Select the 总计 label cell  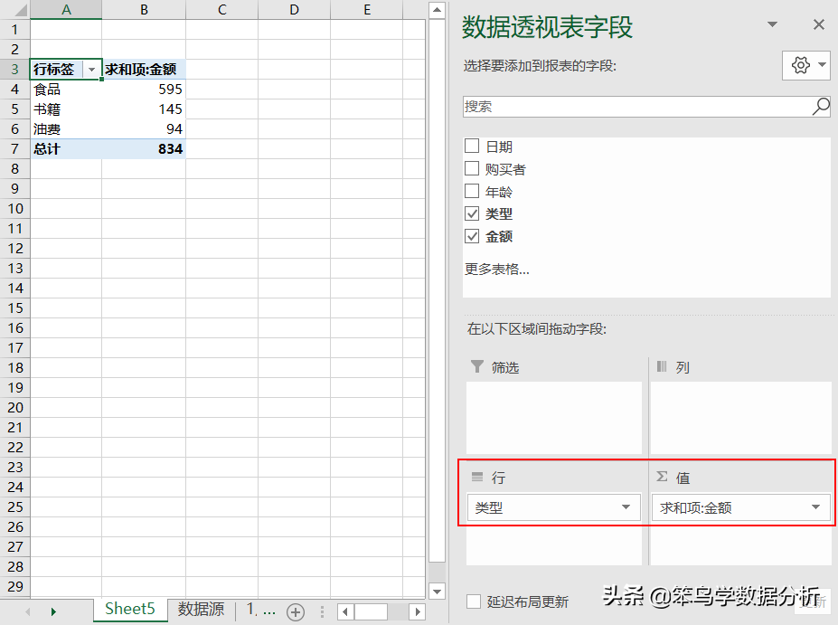pos(66,148)
